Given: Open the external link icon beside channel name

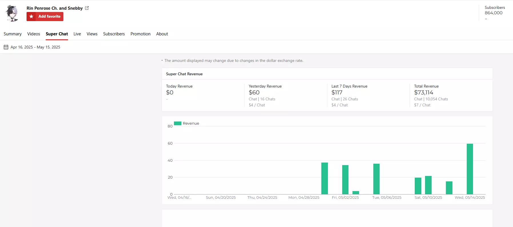Looking at the screenshot, I should click(x=87, y=8).
